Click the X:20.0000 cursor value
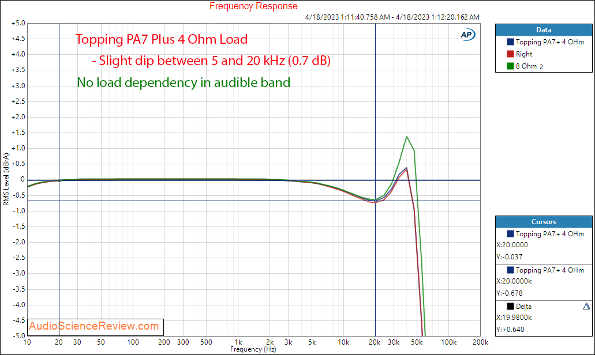The height and width of the screenshot is (355, 595). (x=512, y=245)
